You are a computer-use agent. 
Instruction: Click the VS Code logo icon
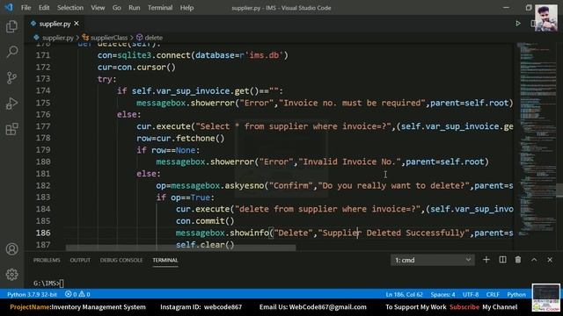tap(9, 7)
